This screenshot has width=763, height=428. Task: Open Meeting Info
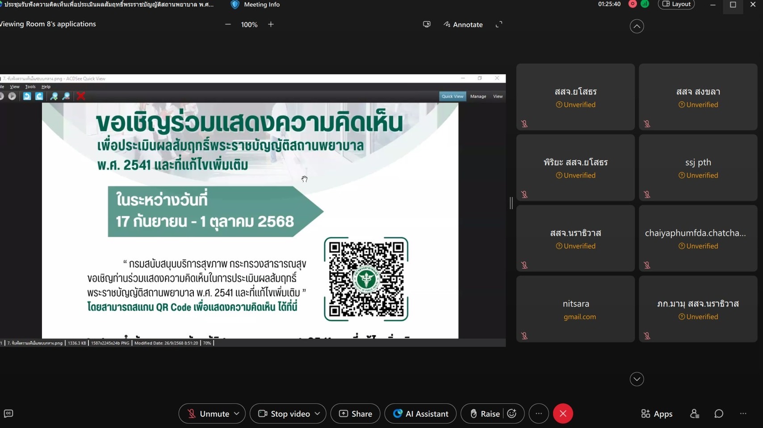pos(256,4)
